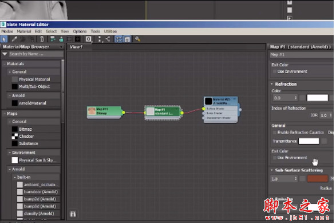336x224 pixels.
Task: Enable Refractive Caustics checkbox
Action: click(275, 133)
